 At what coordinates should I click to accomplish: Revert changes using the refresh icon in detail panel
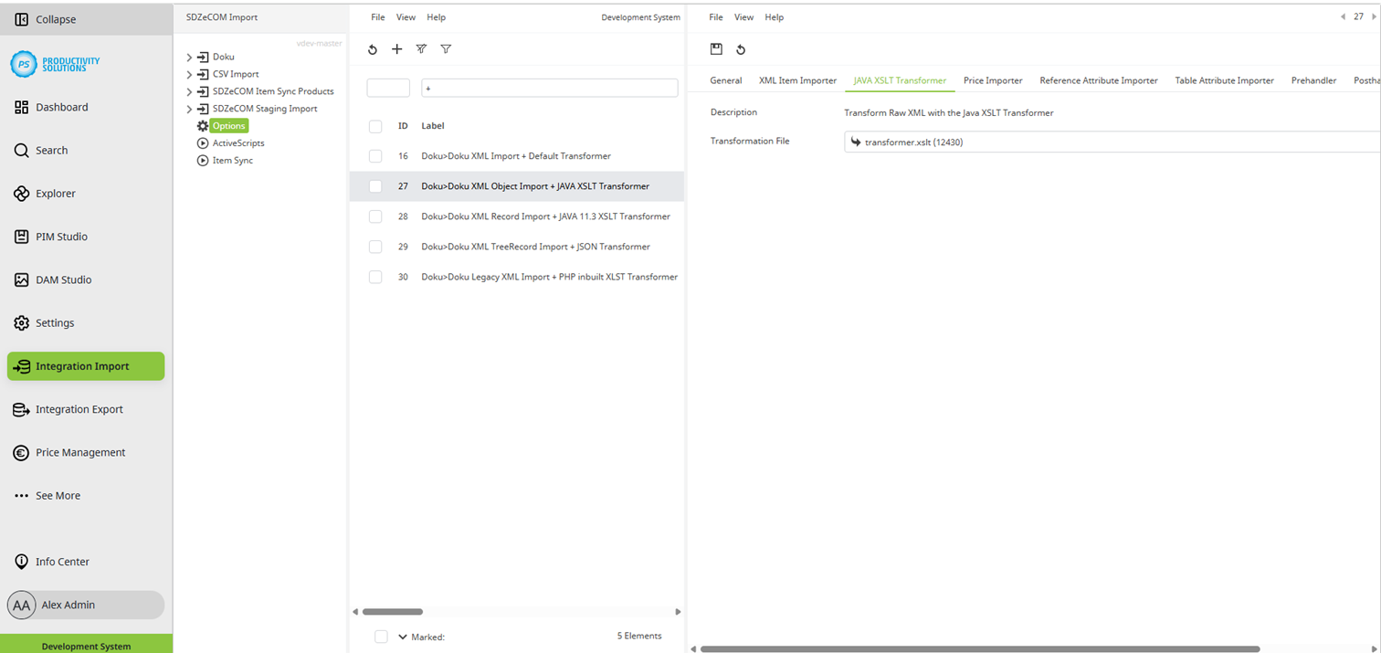tap(740, 48)
